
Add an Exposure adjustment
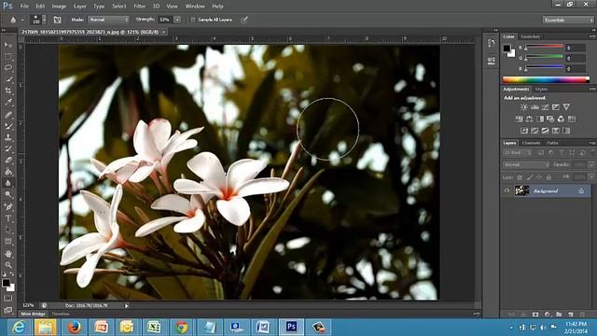pos(556,107)
